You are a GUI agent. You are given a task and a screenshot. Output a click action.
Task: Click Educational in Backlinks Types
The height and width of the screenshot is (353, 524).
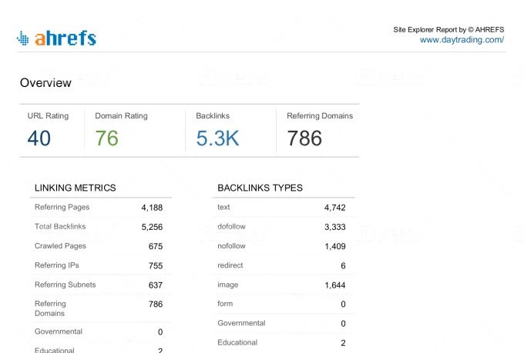click(x=237, y=342)
